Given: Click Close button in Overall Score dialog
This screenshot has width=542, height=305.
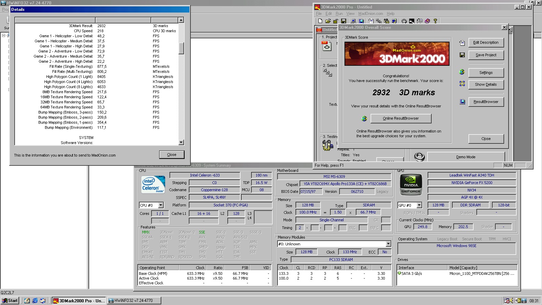Looking at the screenshot, I should tap(486, 139).
